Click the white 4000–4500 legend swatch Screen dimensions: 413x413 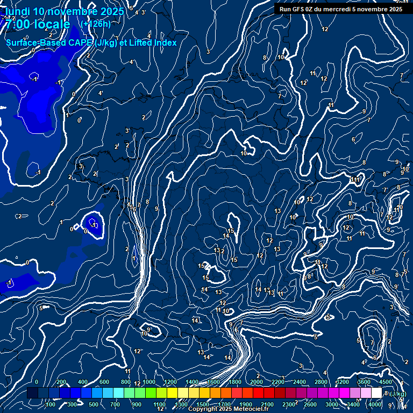pos(376,393)
